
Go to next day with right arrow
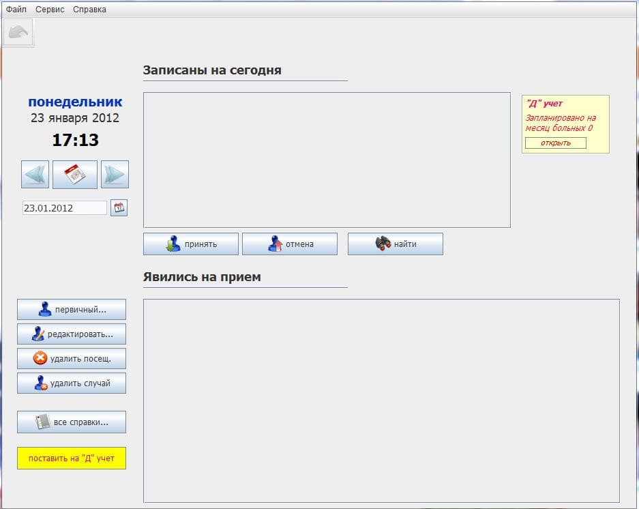point(115,175)
